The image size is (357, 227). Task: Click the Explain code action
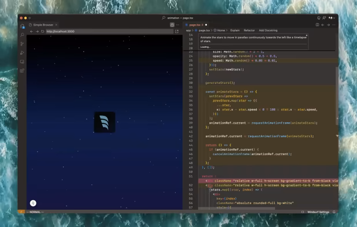[x=235, y=31]
